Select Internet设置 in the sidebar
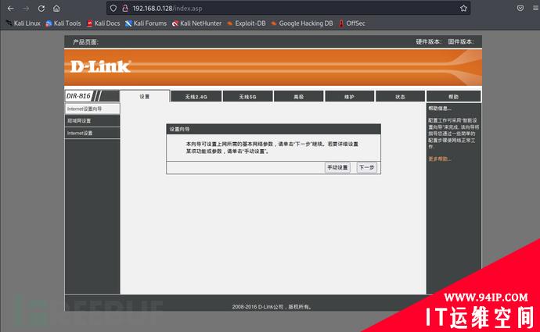The image size is (540, 332). pos(92,133)
